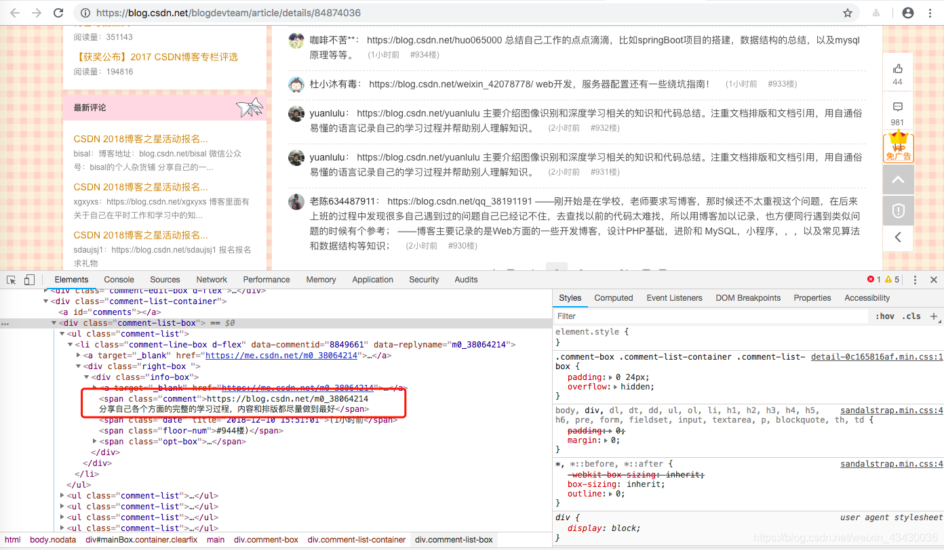
Task: Click the browser forward arrow
Action: click(37, 13)
